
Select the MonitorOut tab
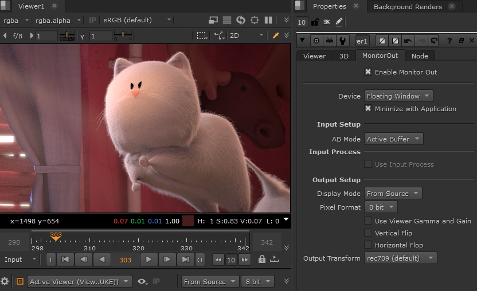click(x=380, y=56)
